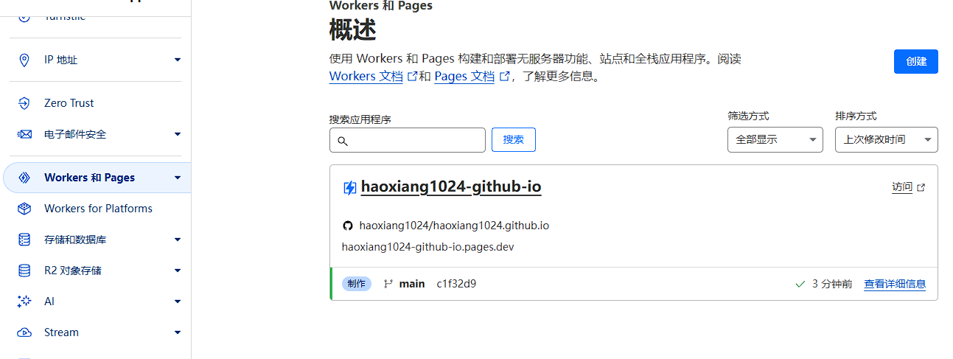The image size is (953, 359).
Task: Expand the IP 地址 sidebar section arrow
Action: pyautogui.click(x=178, y=60)
